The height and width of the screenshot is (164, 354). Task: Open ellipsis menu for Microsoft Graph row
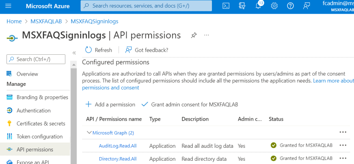click(x=343, y=132)
